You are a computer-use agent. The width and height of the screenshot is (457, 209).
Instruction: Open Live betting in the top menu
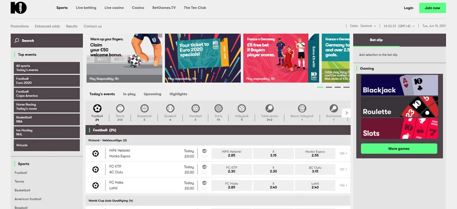pos(86,8)
